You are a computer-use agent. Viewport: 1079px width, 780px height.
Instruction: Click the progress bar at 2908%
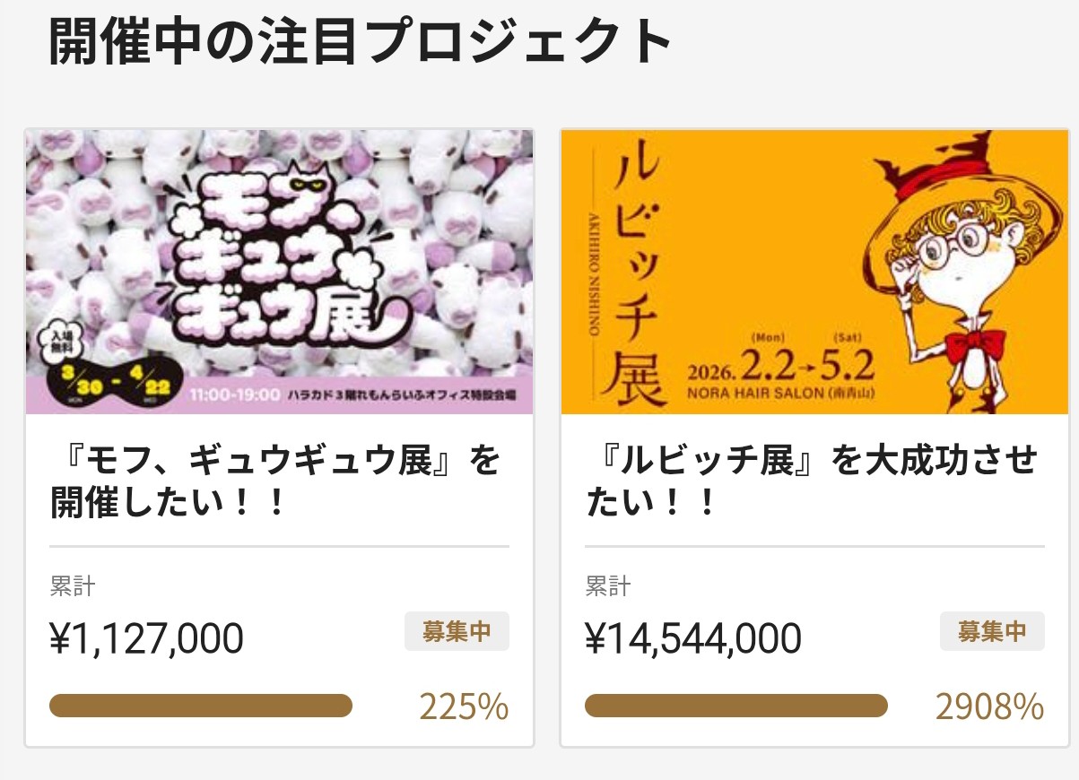735,706
